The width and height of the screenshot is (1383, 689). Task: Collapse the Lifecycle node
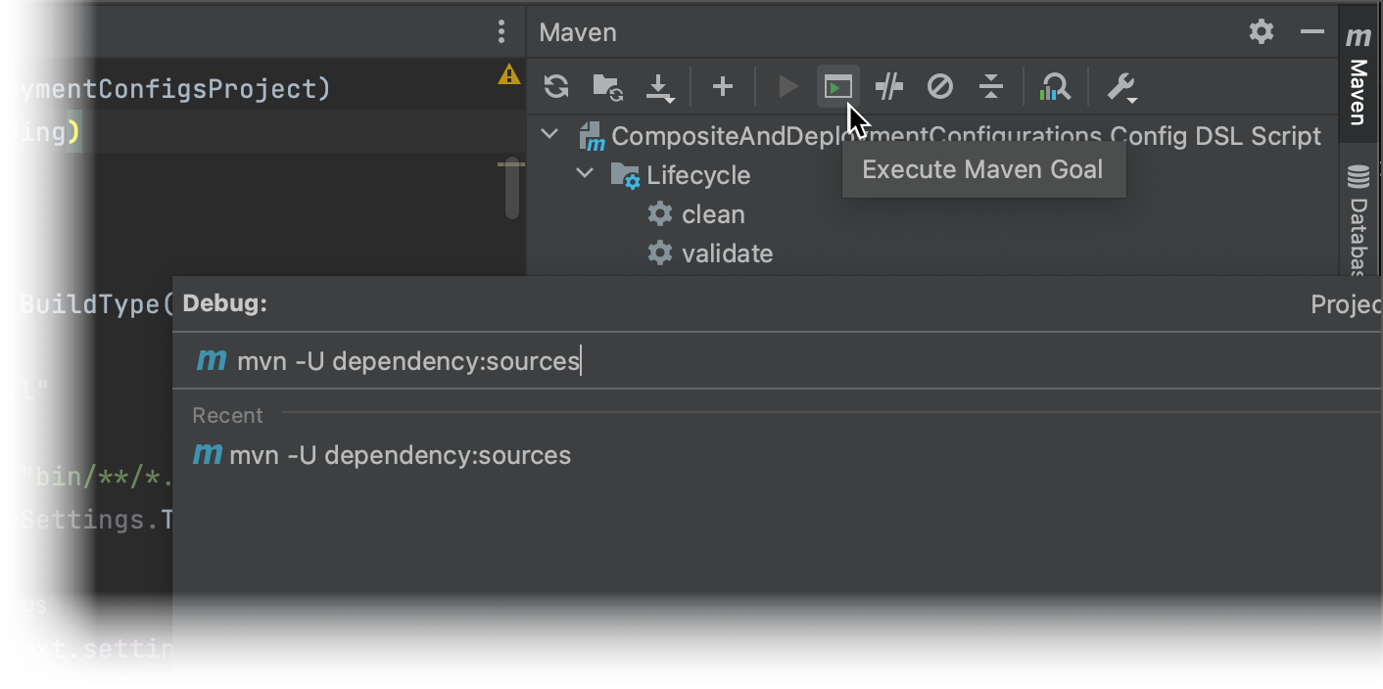585,174
